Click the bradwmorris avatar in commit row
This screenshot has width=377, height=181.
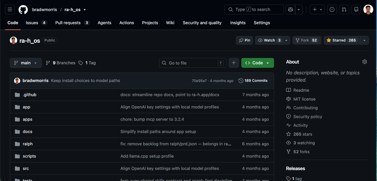[17, 81]
